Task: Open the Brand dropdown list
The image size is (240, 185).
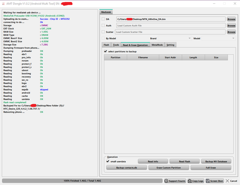Action: coord(190,38)
